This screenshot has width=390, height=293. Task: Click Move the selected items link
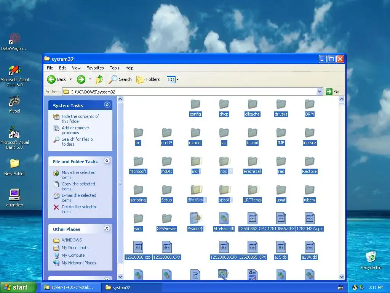pos(78,175)
